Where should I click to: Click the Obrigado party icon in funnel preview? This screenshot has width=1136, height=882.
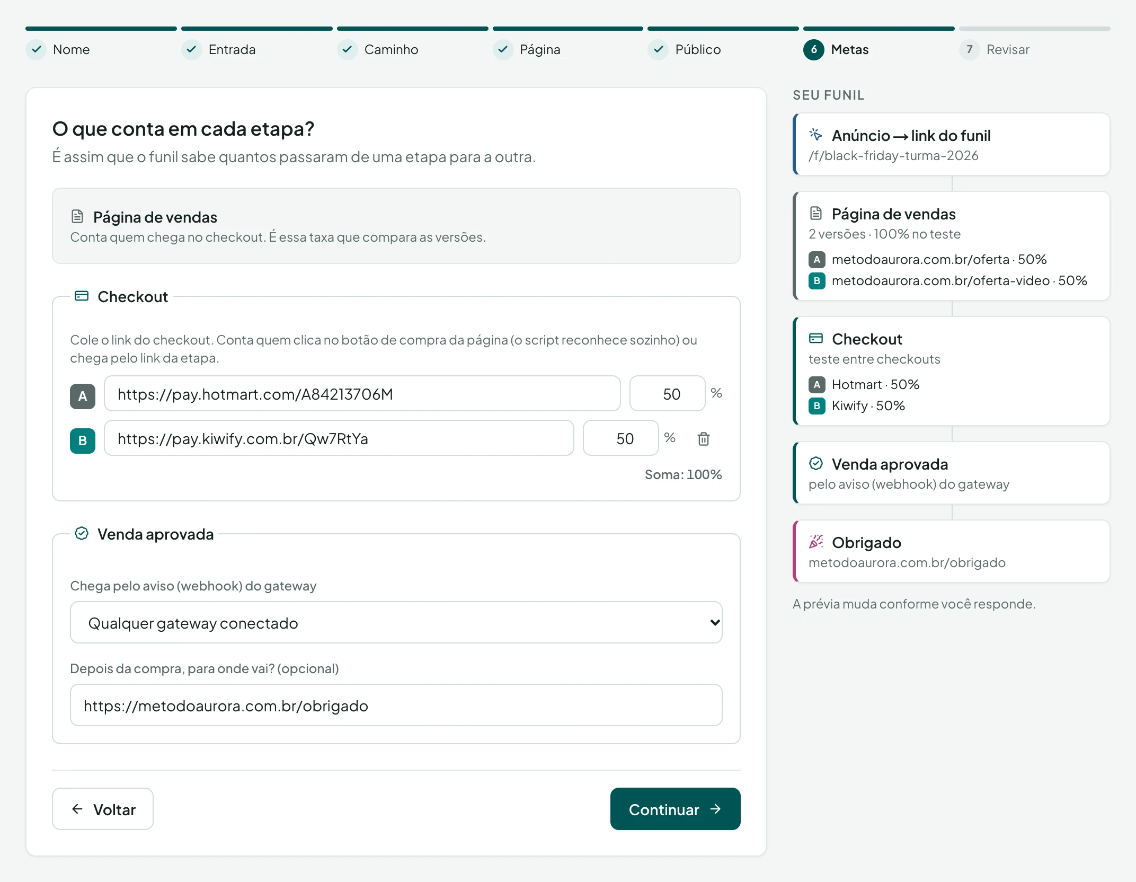pos(816,542)
